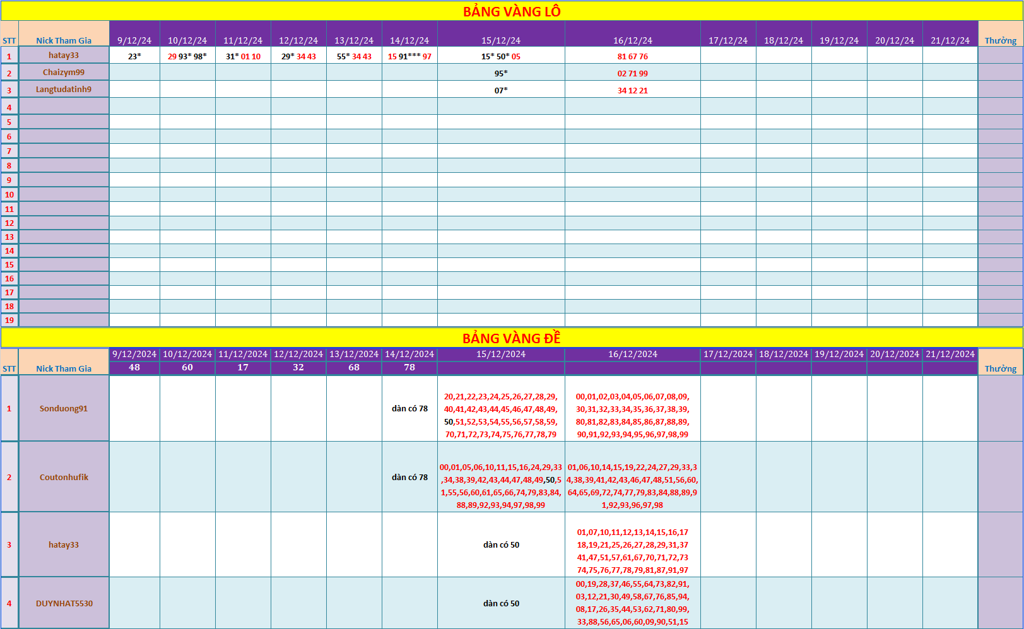Click row number 10 in Lô table
Viewport: 1024px width, 629px height.
(9, 194)
